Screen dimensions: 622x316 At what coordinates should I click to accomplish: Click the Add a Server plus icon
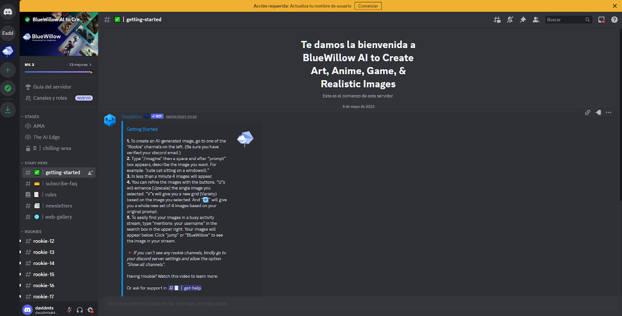click(8, 70)
